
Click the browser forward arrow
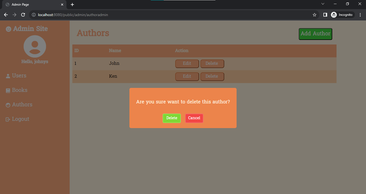tap(14, 15)
